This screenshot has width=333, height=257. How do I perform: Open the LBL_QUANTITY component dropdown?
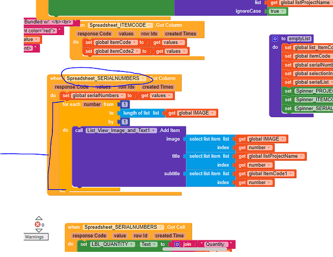(132, 244)
